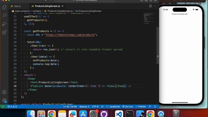Open the Accounts menu in activity bar
The width and height of the screenshot is (208, 117).
click(x=4, y=92)
